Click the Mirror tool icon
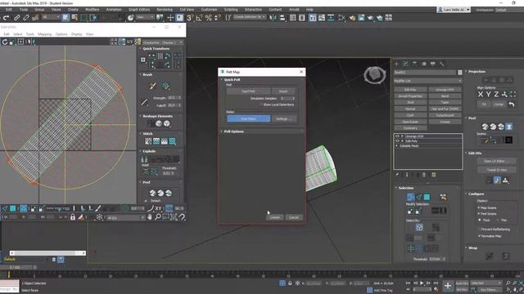The image size is (524, 294). point(273,18)
